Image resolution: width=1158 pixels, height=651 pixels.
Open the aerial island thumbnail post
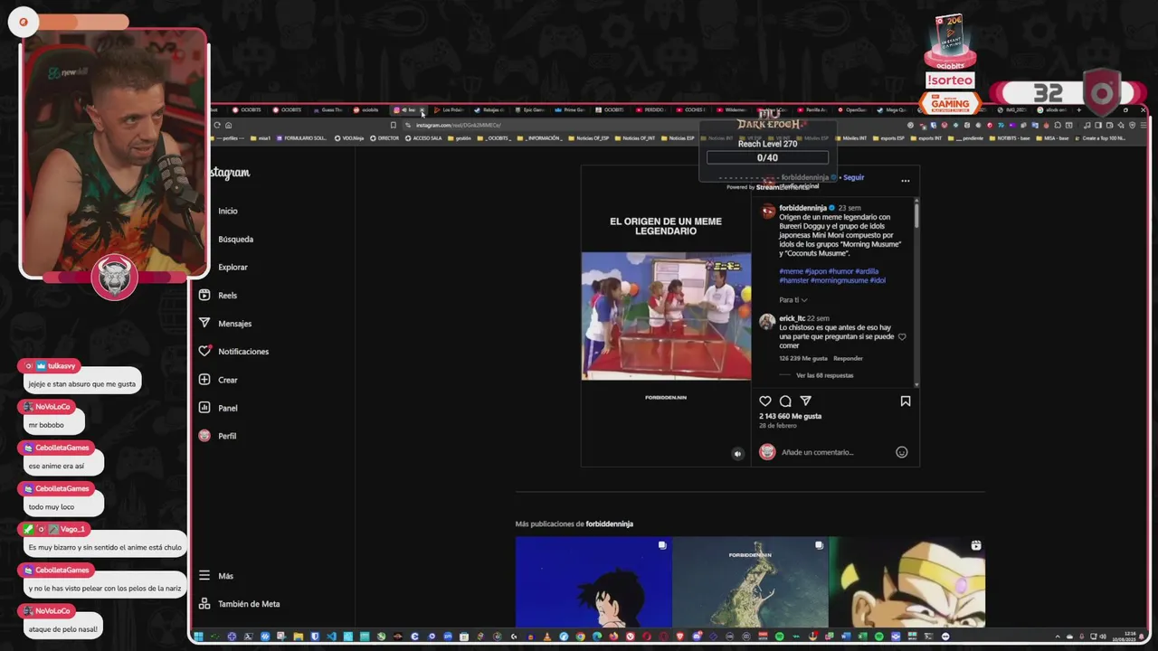click(750, 581)
